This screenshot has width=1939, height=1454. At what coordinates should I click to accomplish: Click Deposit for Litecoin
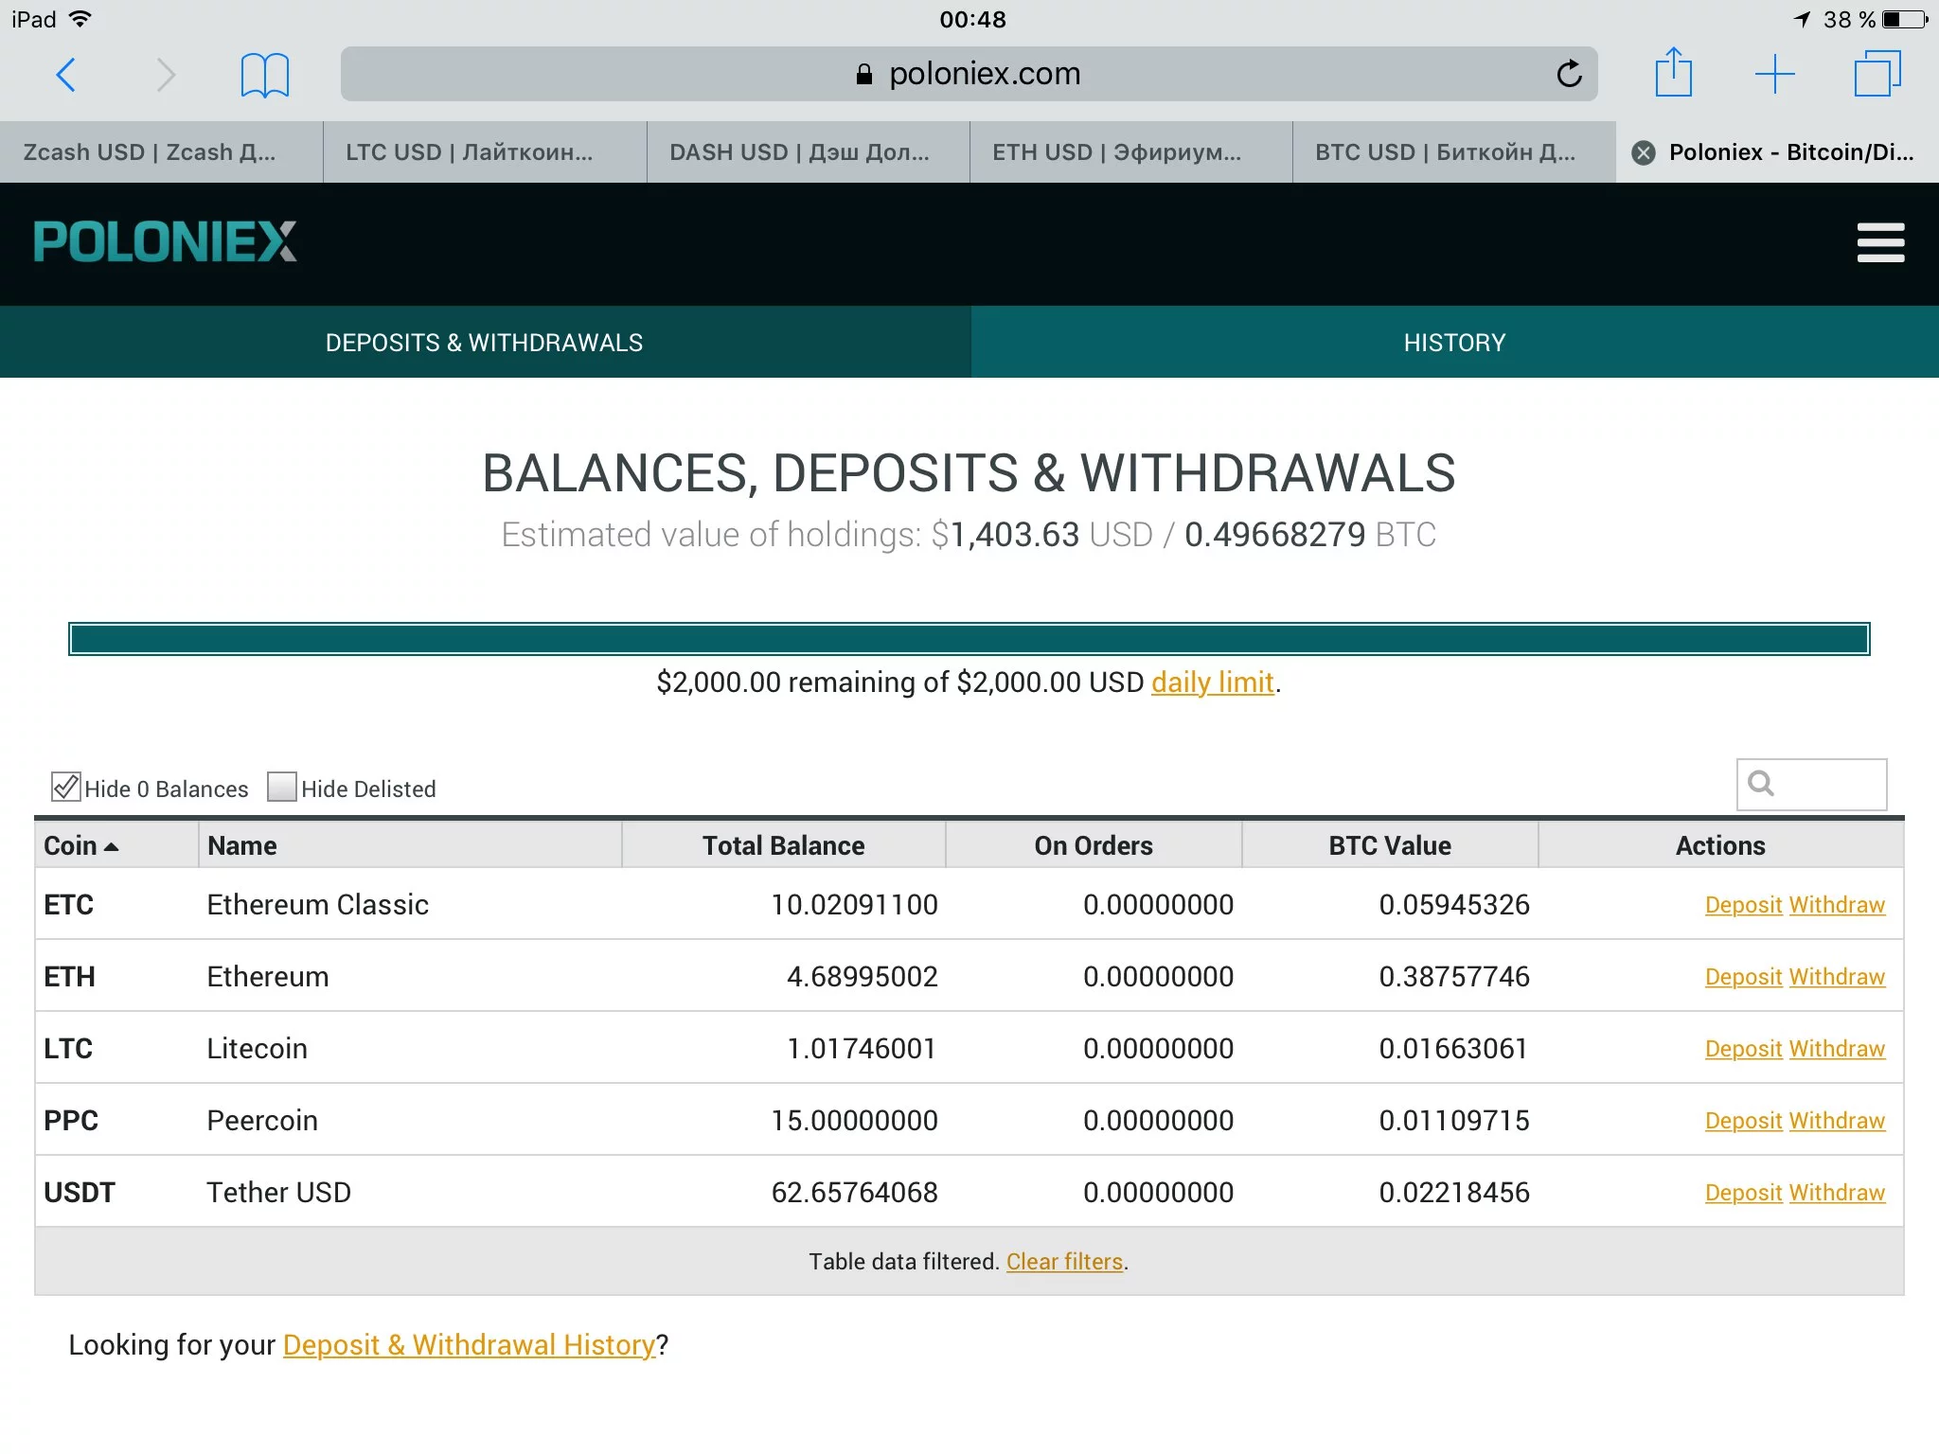click(1743, 1049)
